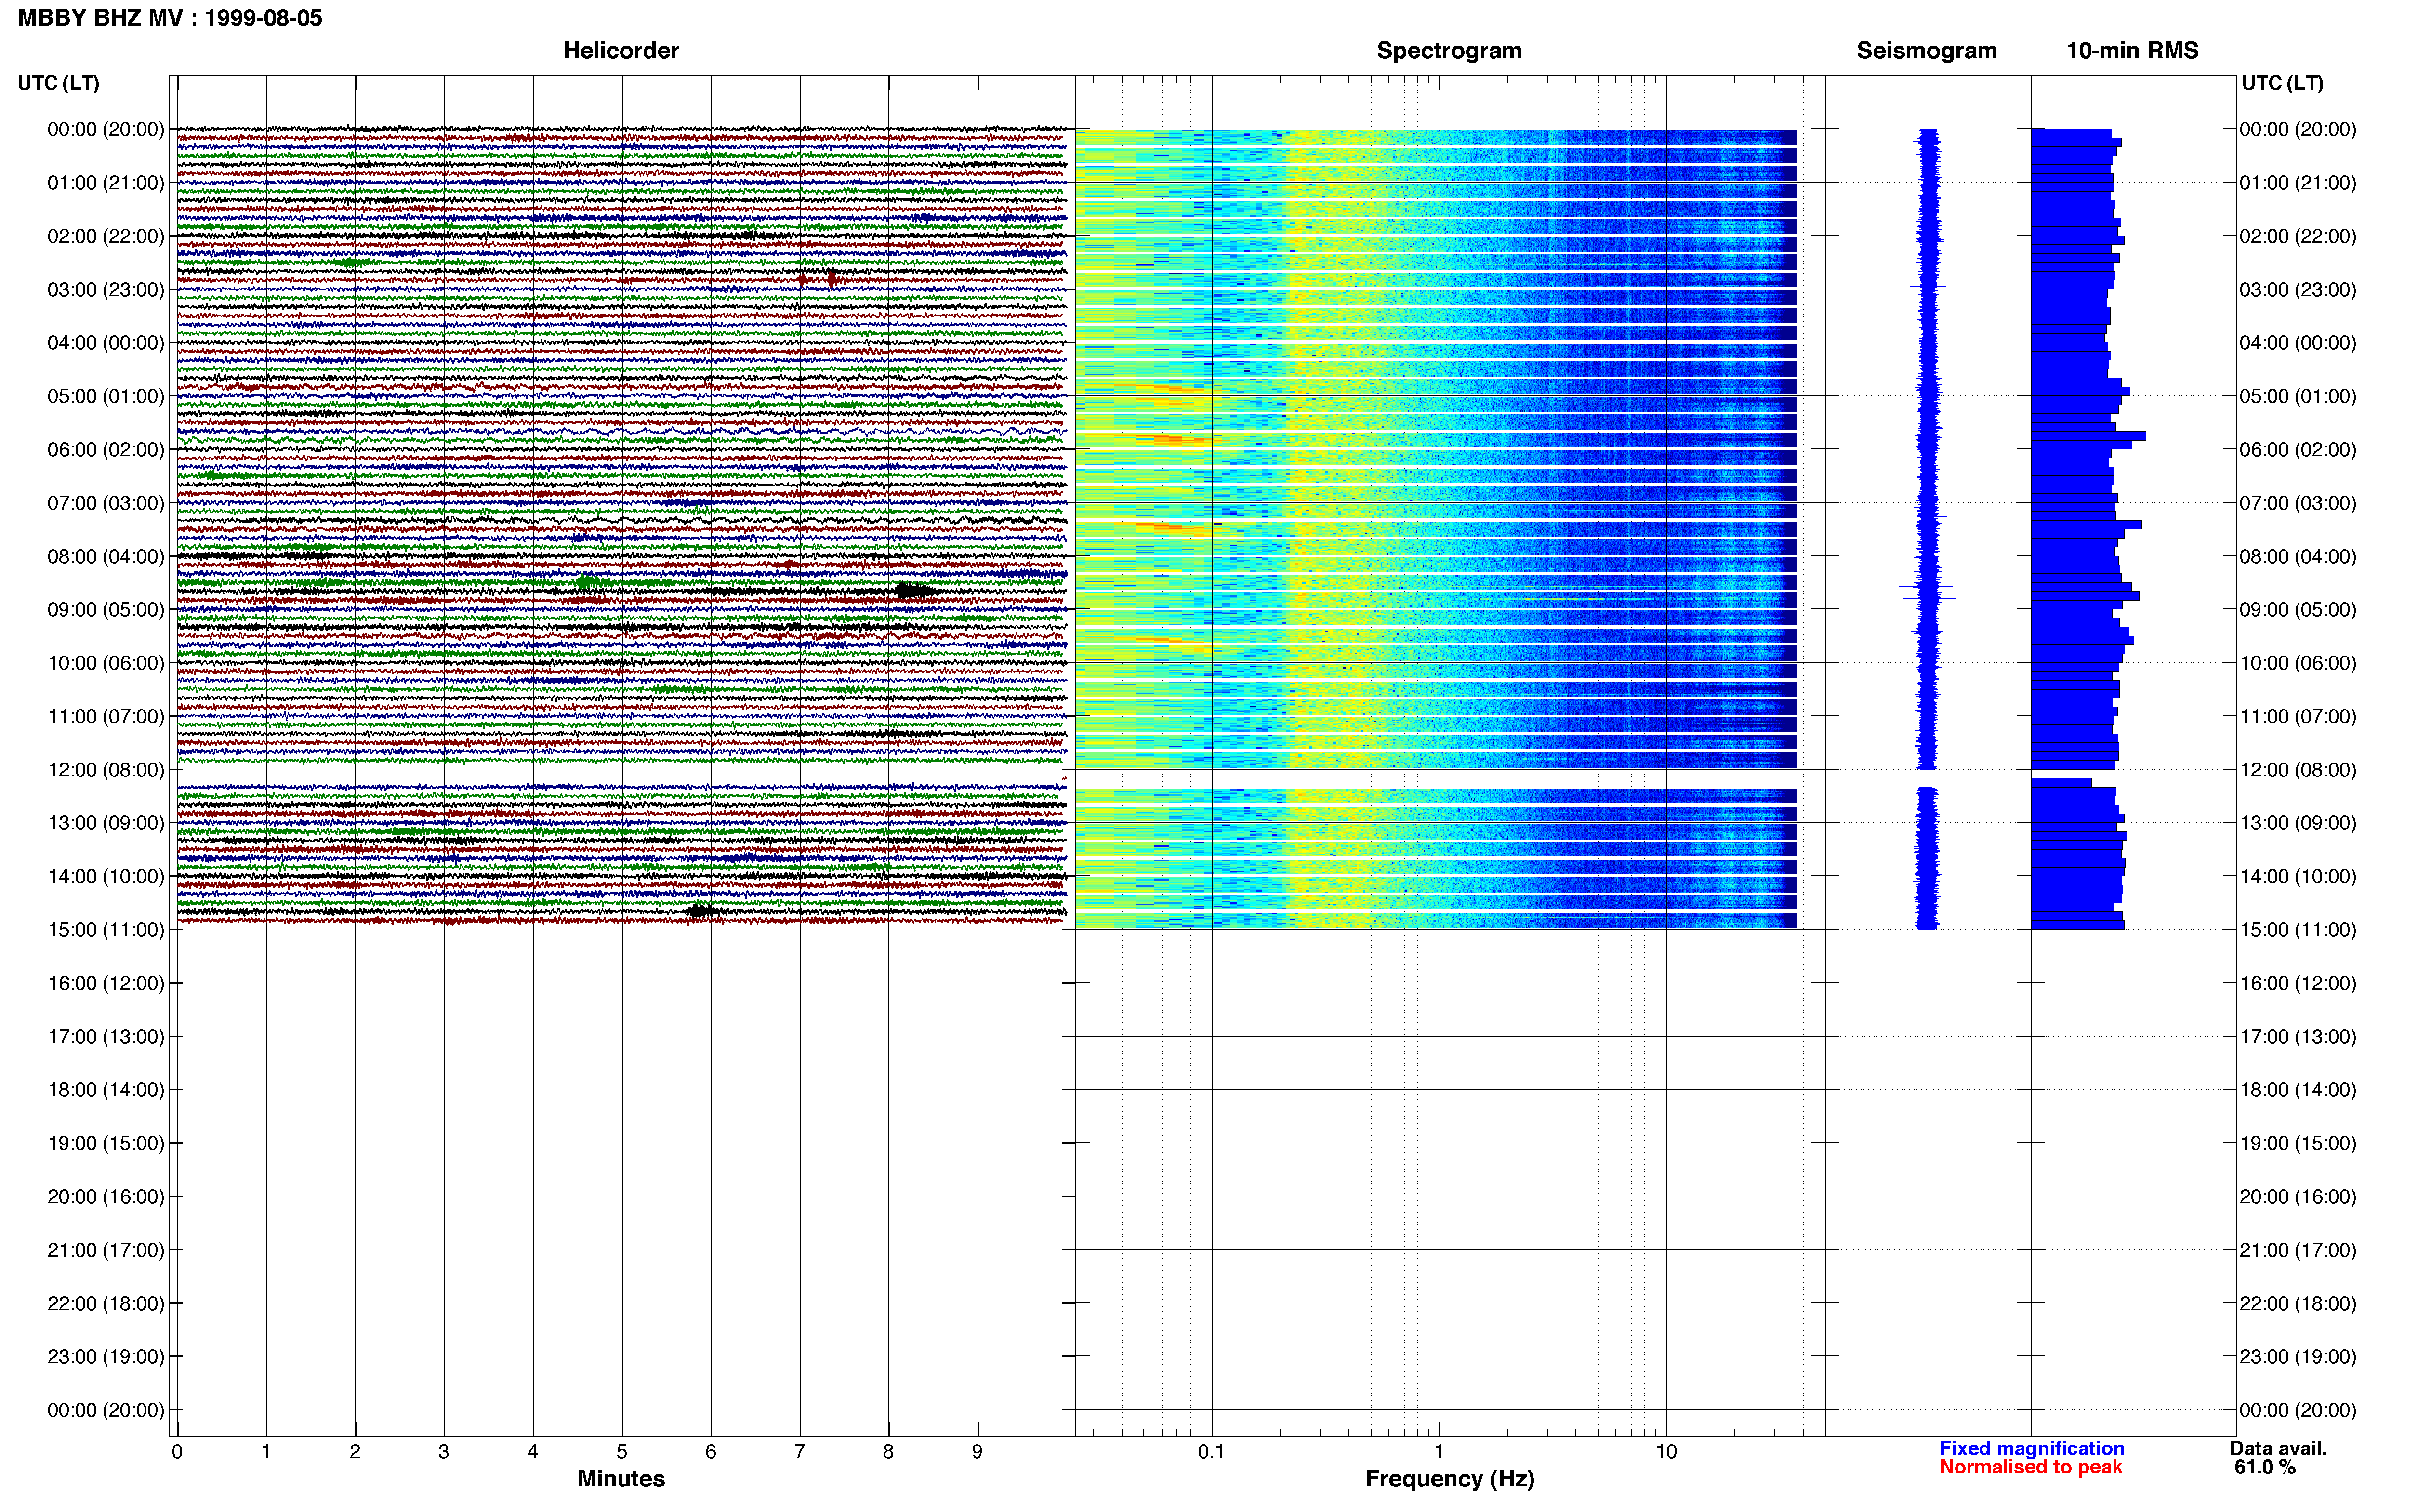Click the 'Data avail.' label
This screenshot has height=1512, width=2418.
tap(2278, 1448)
